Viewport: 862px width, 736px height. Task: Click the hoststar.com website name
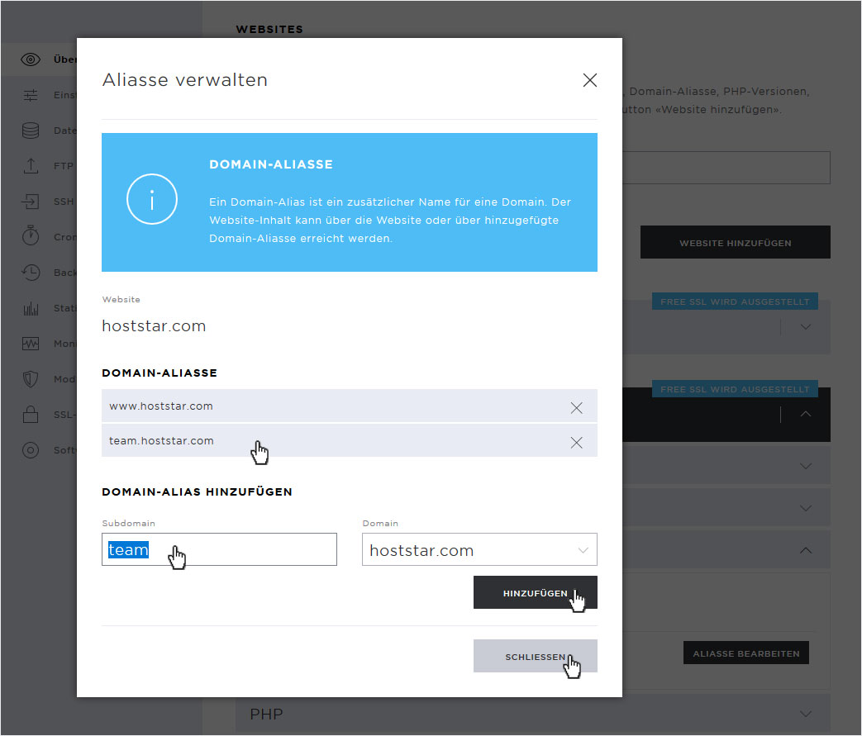[x=154, y=326]
